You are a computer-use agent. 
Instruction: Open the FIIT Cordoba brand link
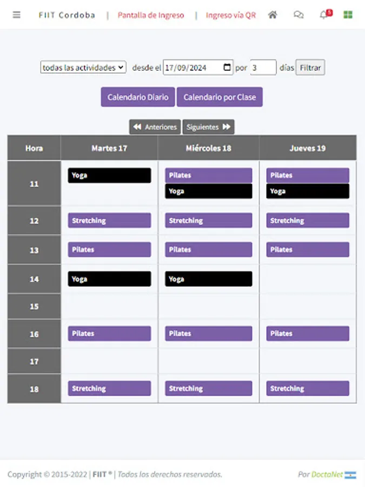click(66, 15)
